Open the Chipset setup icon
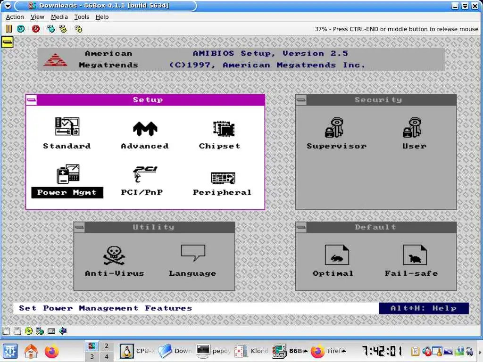 pyautogui.click(x=224, y=128)
